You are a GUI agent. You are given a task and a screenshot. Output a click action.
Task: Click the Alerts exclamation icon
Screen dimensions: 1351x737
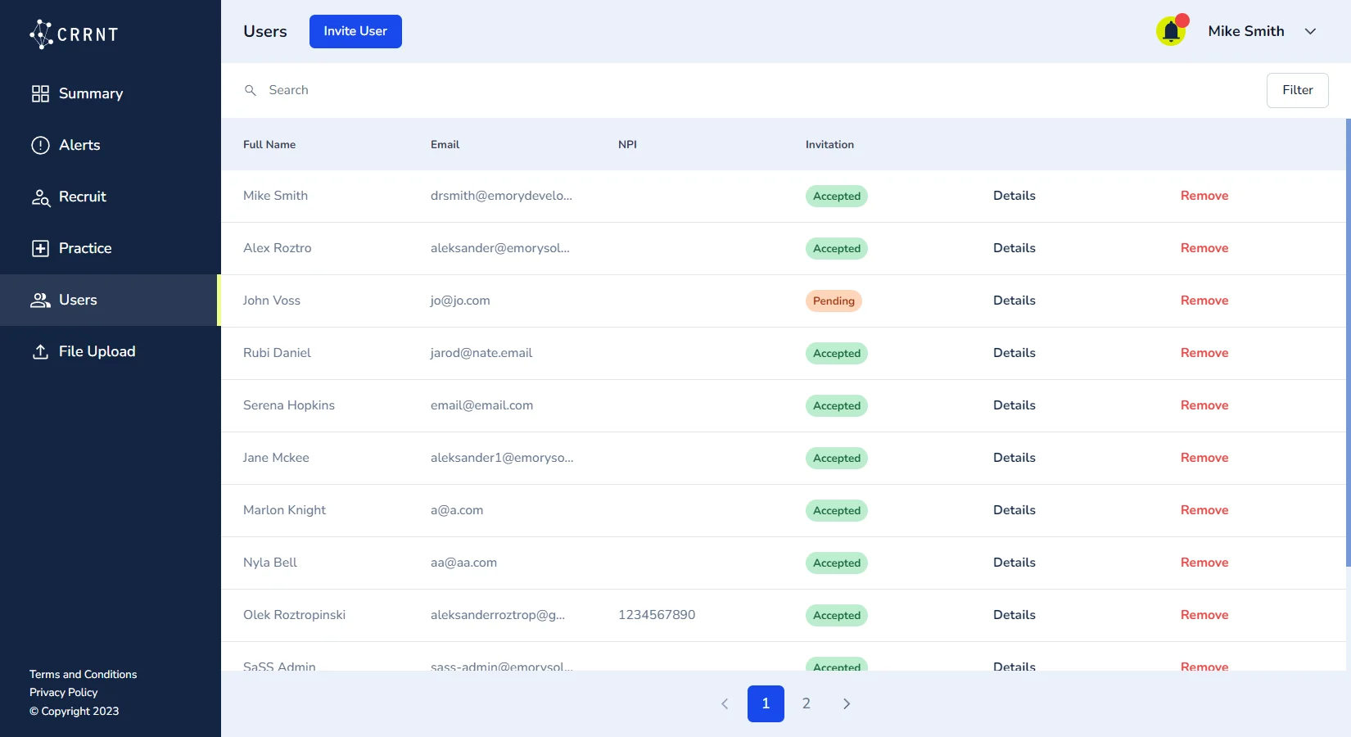(40, 146)
